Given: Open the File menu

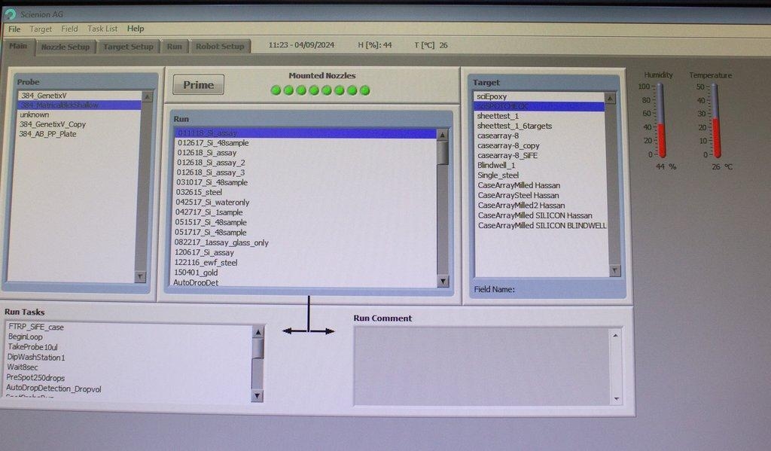Looking at the screenshot, I should (x=13, y=28).
